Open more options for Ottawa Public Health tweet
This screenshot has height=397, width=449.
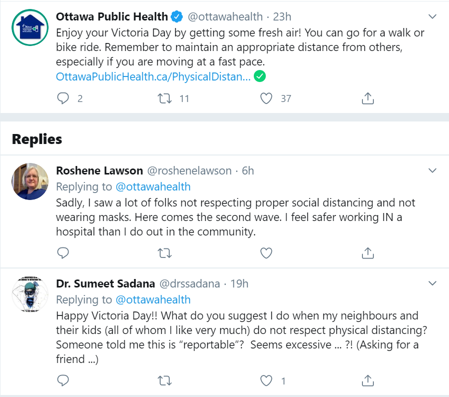tap(433, 16)
